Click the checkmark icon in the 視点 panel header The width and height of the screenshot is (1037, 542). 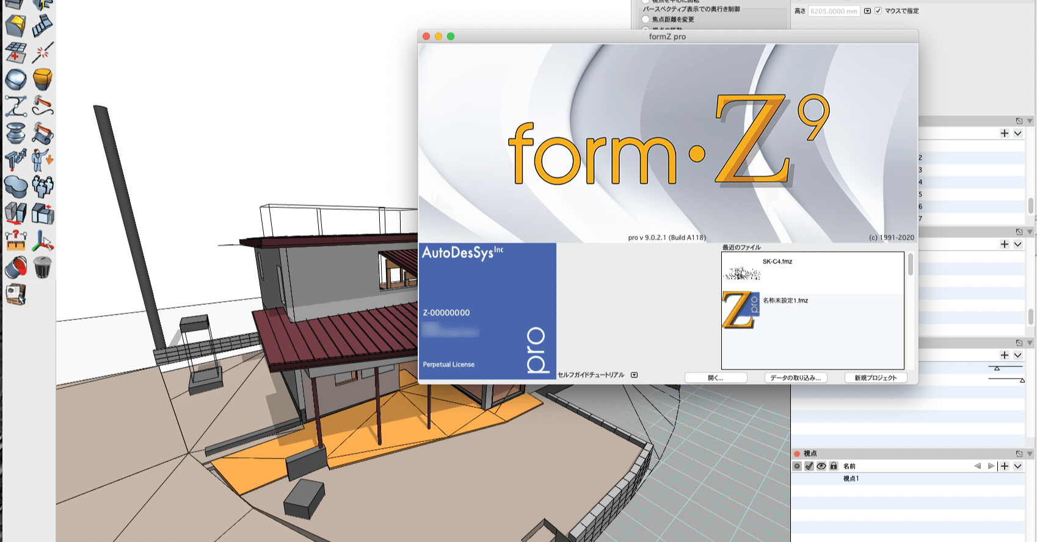809,466
